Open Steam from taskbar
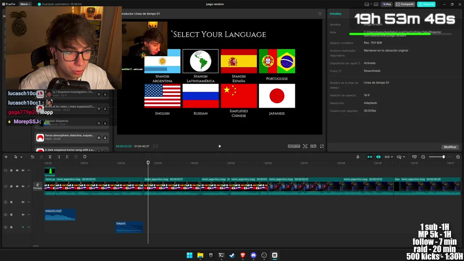The width and height of the screenshot is (464, 261). [232, 255]
